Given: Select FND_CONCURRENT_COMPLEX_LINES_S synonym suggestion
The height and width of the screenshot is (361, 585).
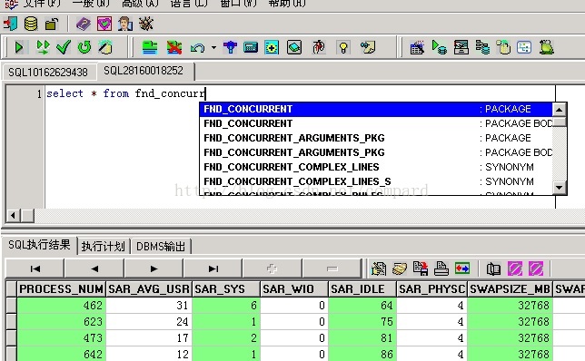Looking at the screenshot, I should click(377, 181).
